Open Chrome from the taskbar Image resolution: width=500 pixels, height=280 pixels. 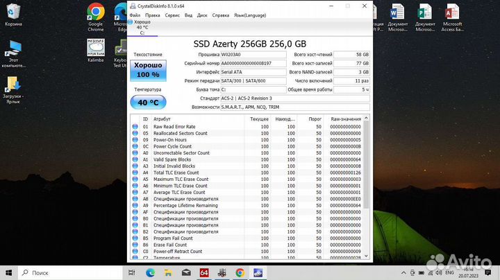(x=240, y=272)
